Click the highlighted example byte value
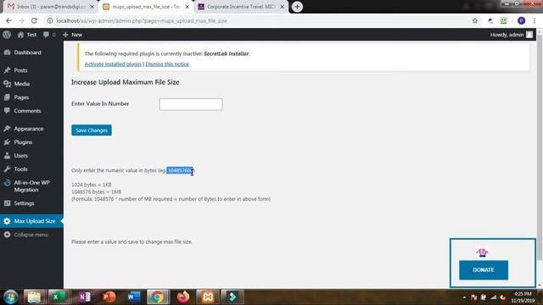543x305 pixels. point(180,170)
